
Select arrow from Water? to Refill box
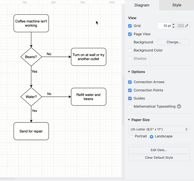[56, 97]
